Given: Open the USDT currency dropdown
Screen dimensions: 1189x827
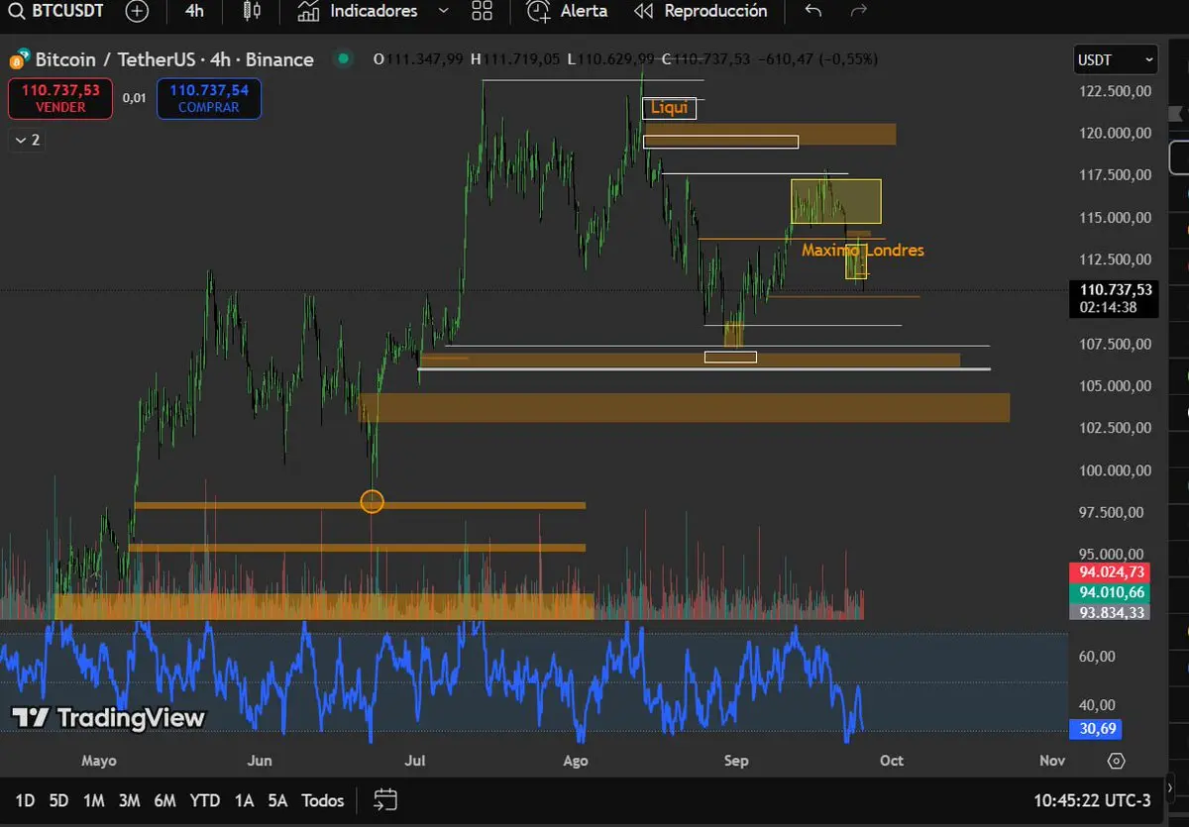Looking at the screenshot, I should (x=1116, y=60).
